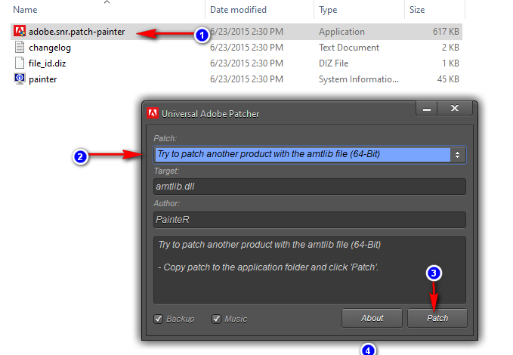Image resolution: width=513 pixels, height=355 pixels.
Task: Toggle the Music checkbox
Action: [216, 319]
